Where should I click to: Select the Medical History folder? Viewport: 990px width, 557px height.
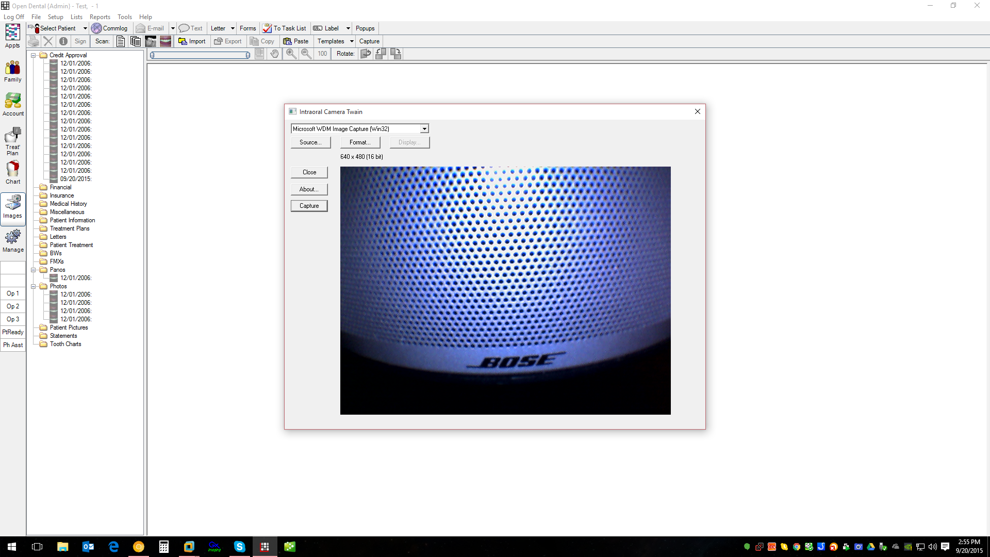click(69, 204)
